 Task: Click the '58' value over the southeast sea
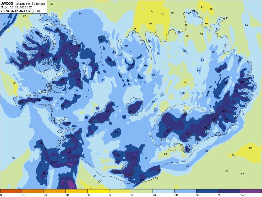pos(250,148)
